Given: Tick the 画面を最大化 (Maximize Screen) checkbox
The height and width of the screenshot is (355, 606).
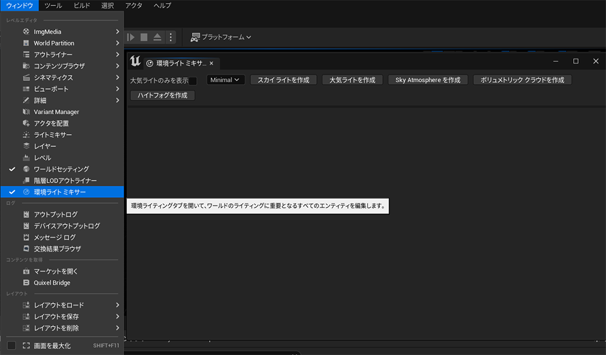Looking at the screenshot, I should pyautogui.click(x=12, y=345).
